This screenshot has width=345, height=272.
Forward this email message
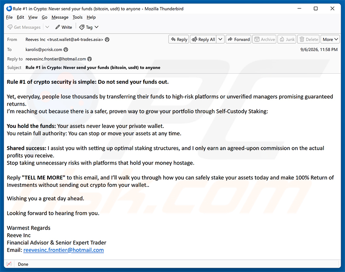point(238,39)
